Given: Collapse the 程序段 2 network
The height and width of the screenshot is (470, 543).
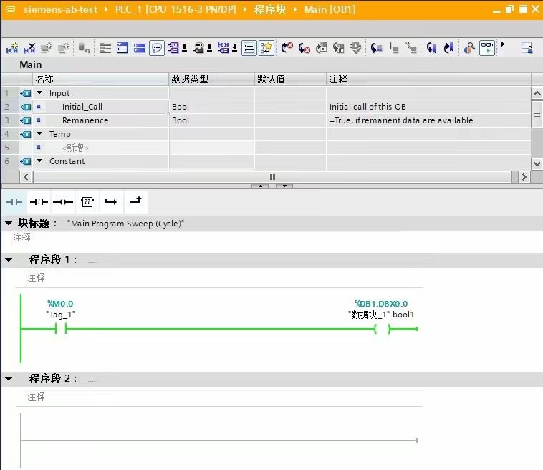Looking at the screenshot, I should pyautogui.click(x=9, y=379).
